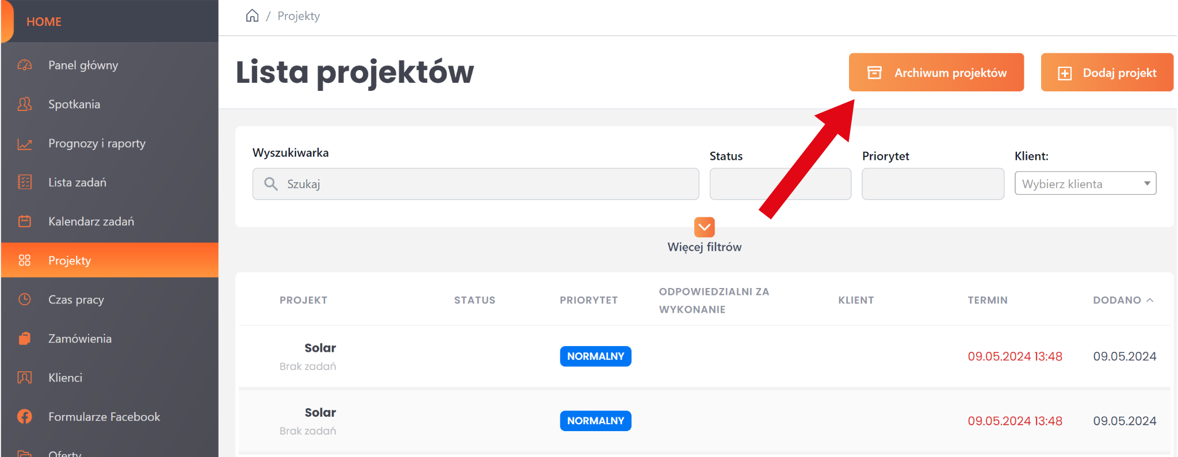Open Klienci in the sidebar menu
The height and width of the screenshot is (457, 1178).
pos(65,378)
